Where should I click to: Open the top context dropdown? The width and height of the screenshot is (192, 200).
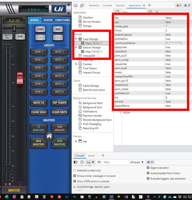[90, 162]
